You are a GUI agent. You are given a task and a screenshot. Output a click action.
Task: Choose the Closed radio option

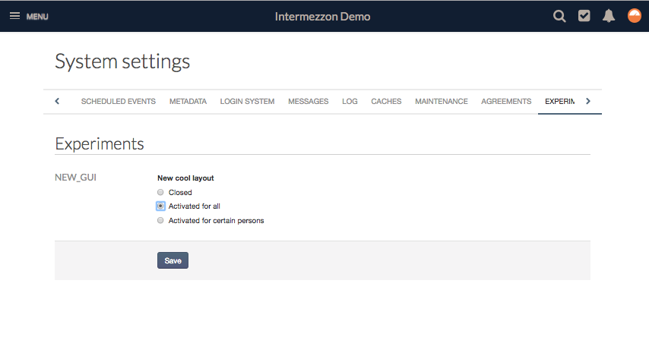160,192
